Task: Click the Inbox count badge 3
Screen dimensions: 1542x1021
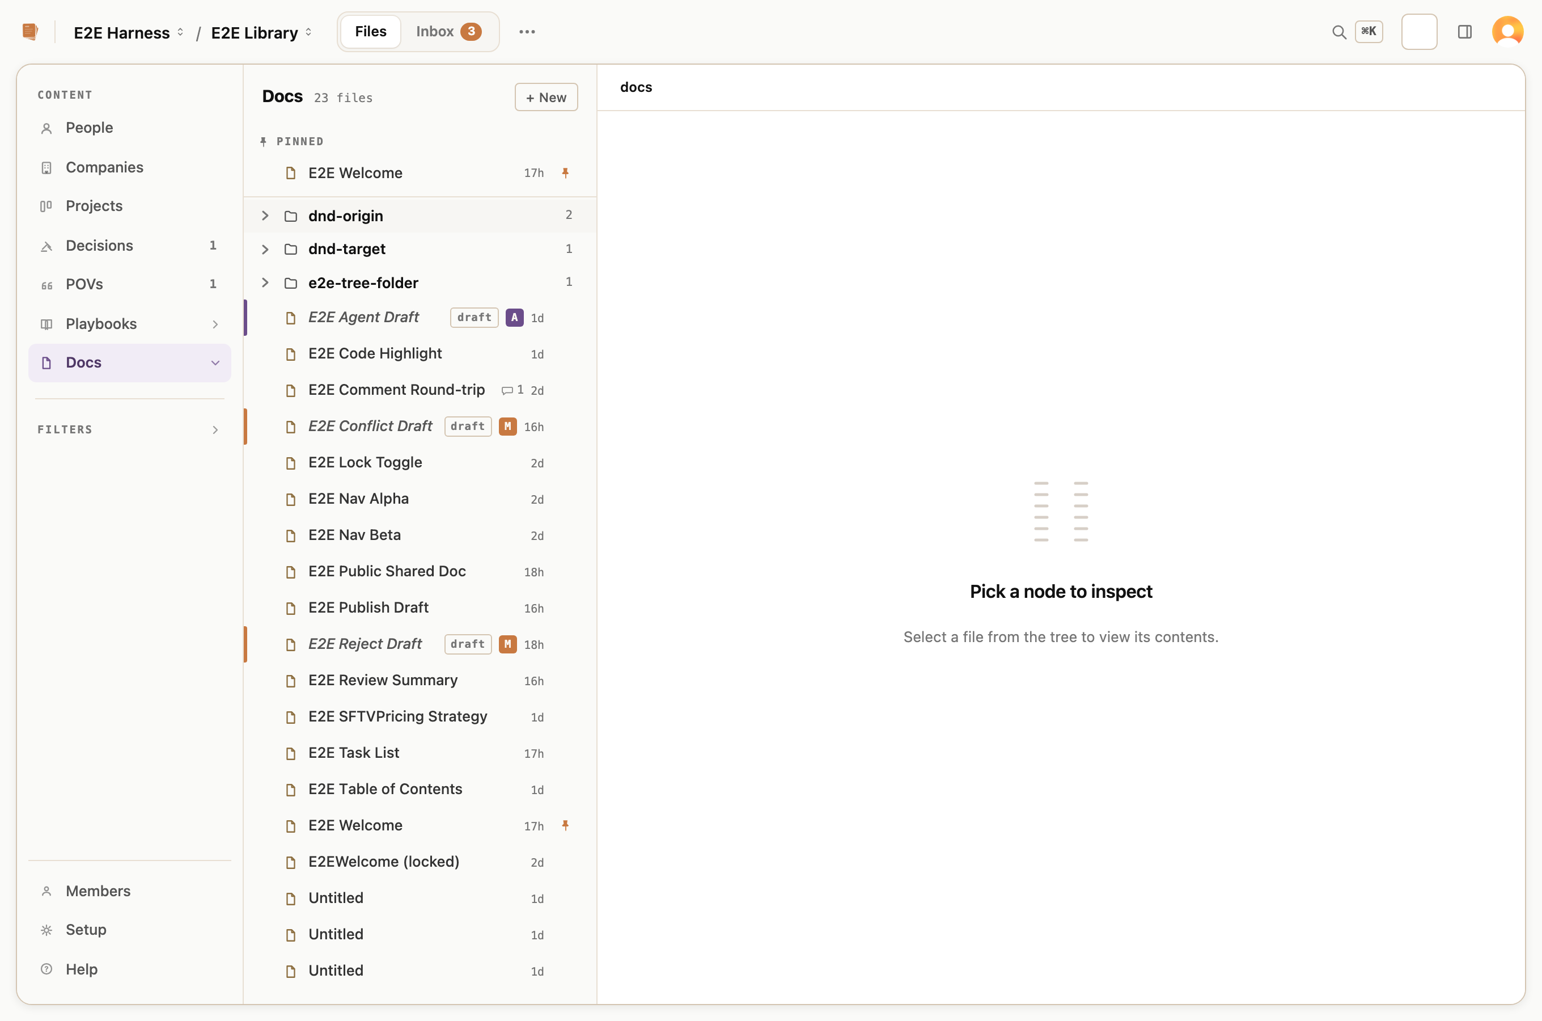Action: click(x=471, y=31)
